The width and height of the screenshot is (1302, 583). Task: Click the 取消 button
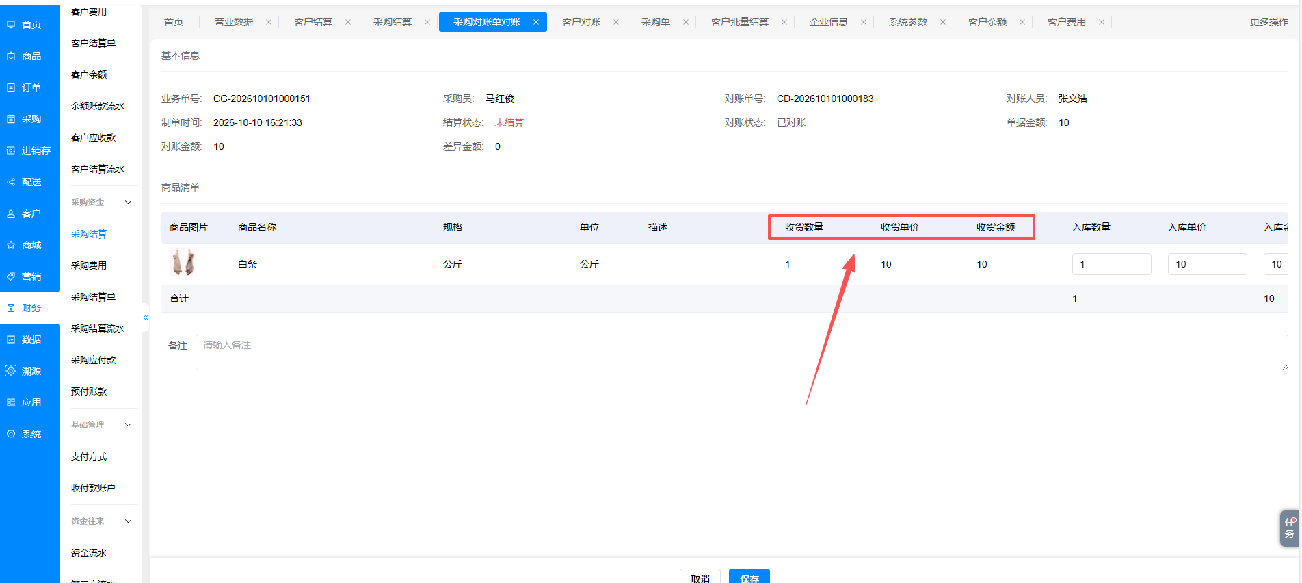(x=700, y=576)
